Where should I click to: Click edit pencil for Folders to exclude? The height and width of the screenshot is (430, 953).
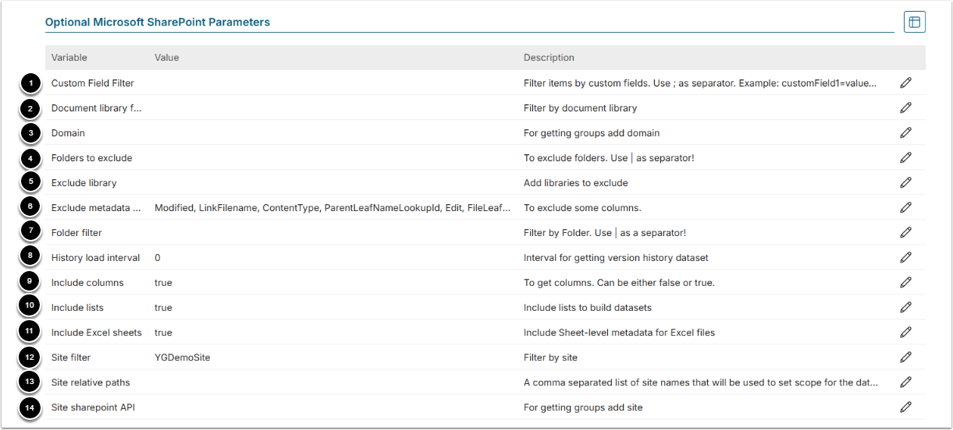pos(905,157)
